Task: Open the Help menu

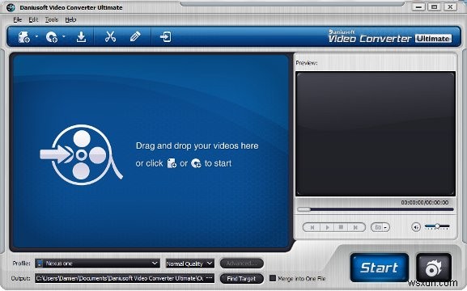Action: (x=70, y=19)
